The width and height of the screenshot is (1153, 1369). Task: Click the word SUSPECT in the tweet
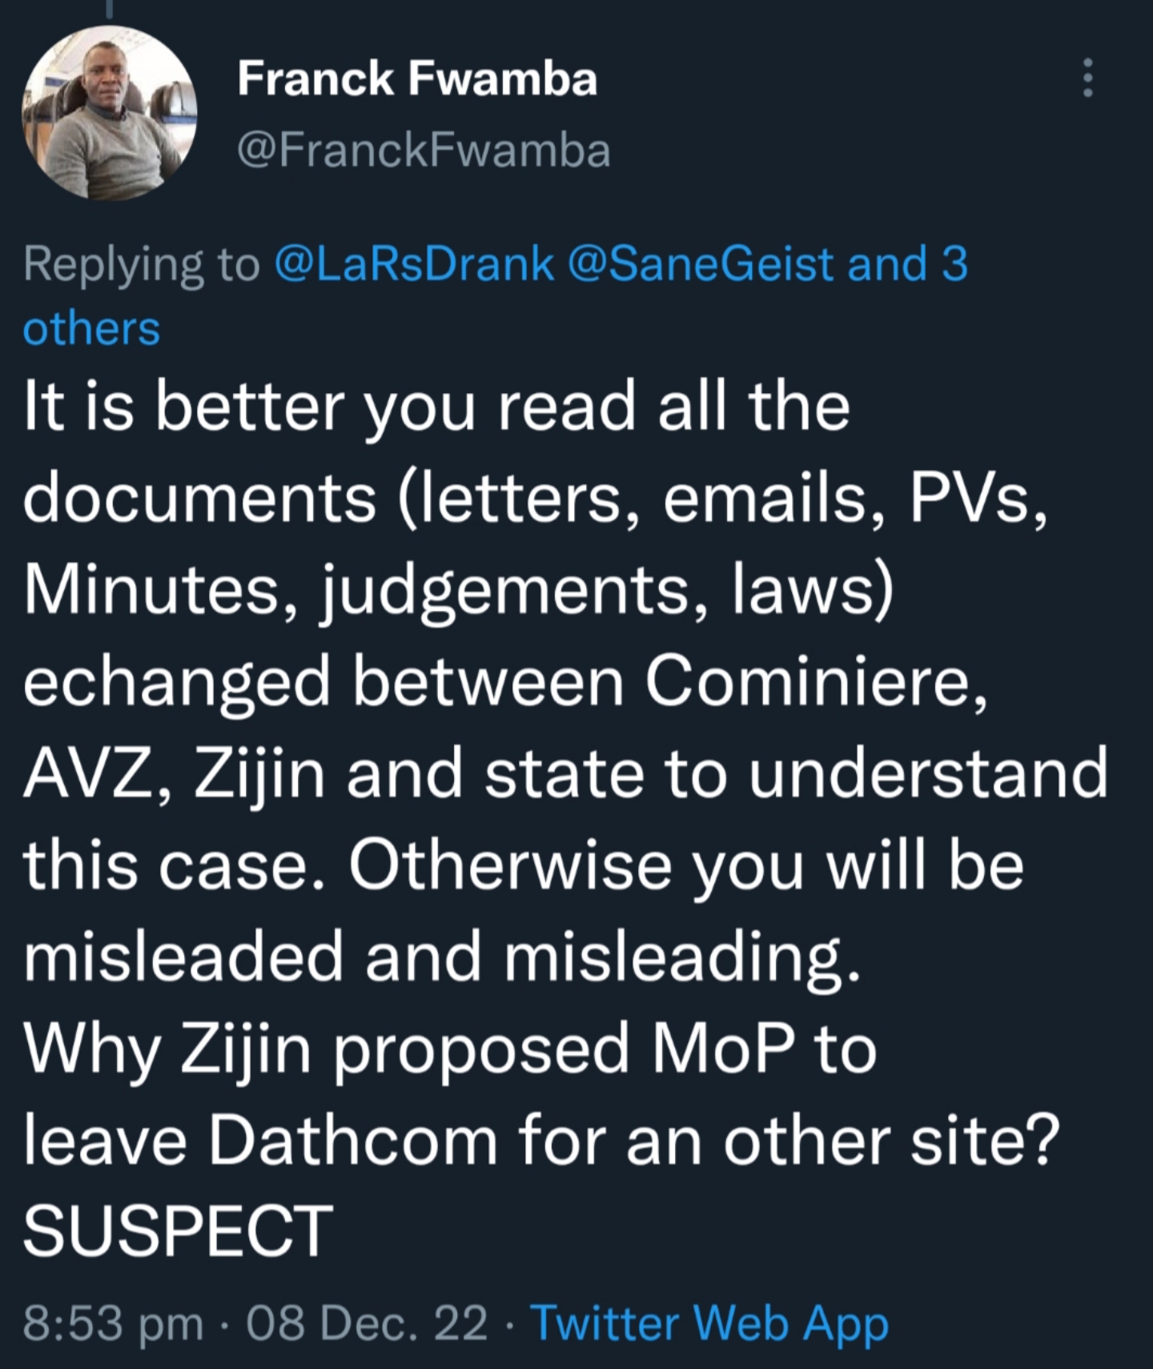[178, 1230]
